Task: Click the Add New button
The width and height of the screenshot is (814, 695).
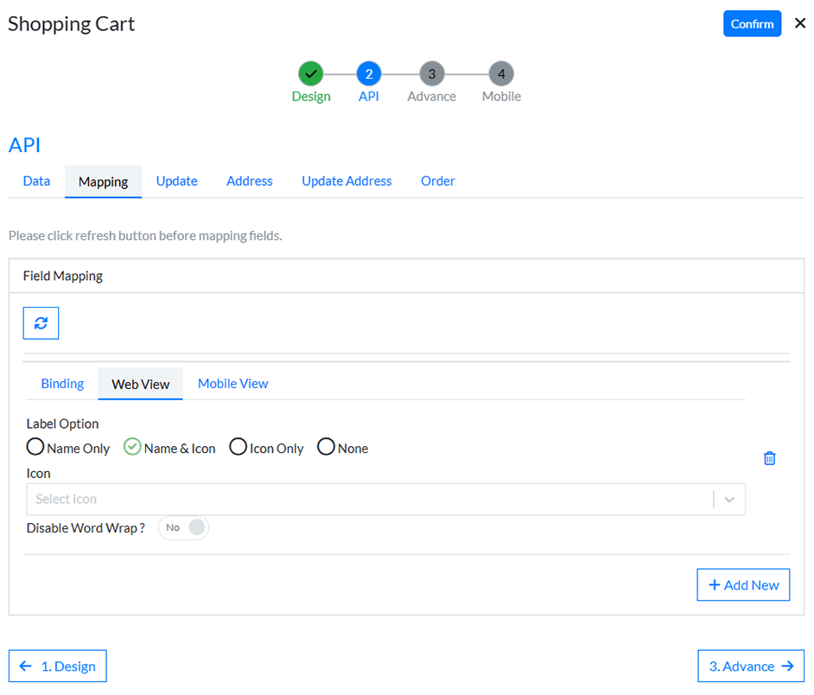Action: click(x=743, y=585)
